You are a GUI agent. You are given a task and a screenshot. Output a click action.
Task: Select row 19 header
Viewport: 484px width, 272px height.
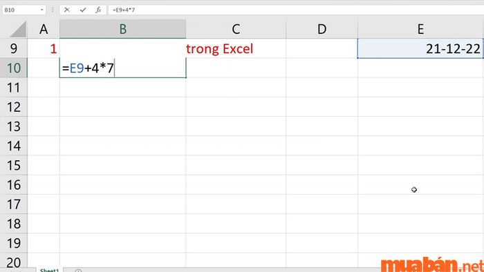14,243
